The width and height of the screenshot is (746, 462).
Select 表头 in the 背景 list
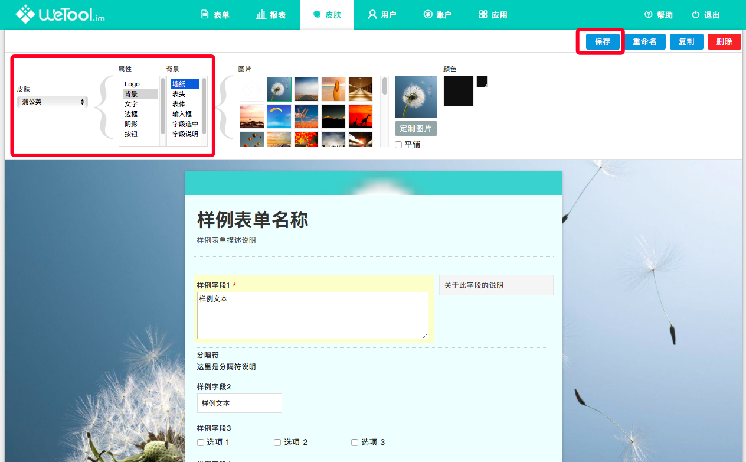[185, 94]
